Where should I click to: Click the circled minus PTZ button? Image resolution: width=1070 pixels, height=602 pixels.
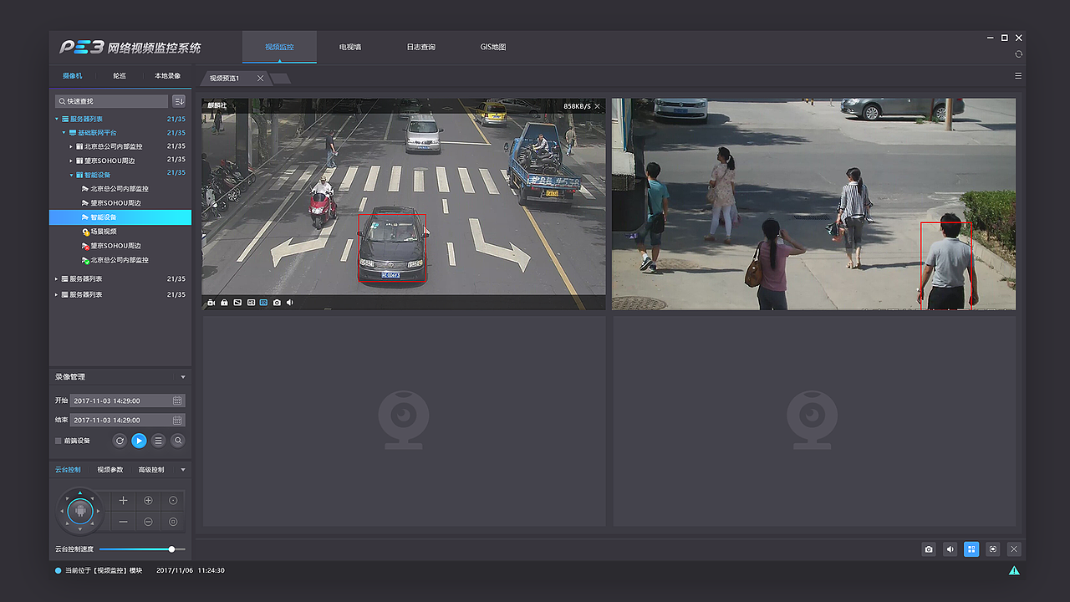tap(148, 522)
